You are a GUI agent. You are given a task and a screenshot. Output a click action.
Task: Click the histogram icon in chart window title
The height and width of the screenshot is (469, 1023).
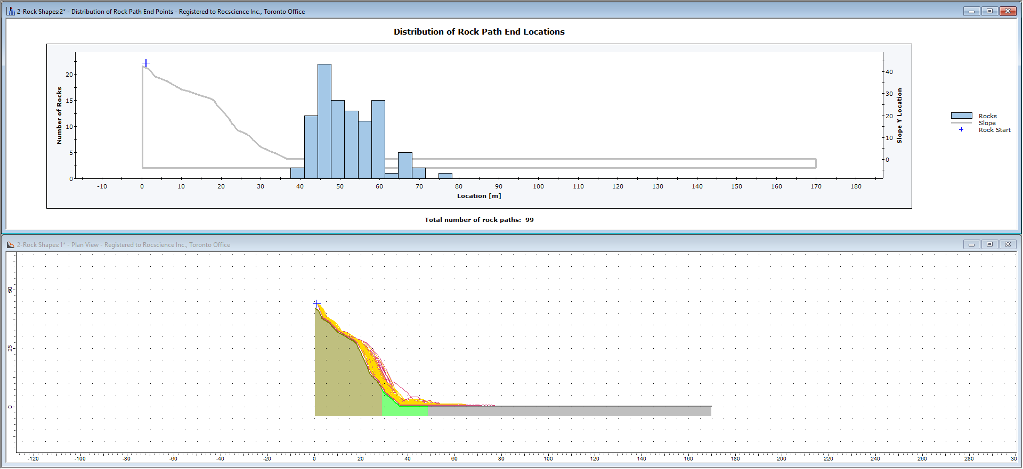11,11
